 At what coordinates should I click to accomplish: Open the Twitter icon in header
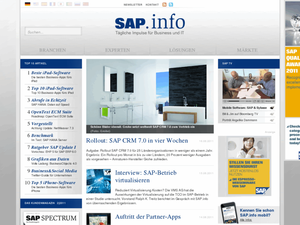(171, 5)
